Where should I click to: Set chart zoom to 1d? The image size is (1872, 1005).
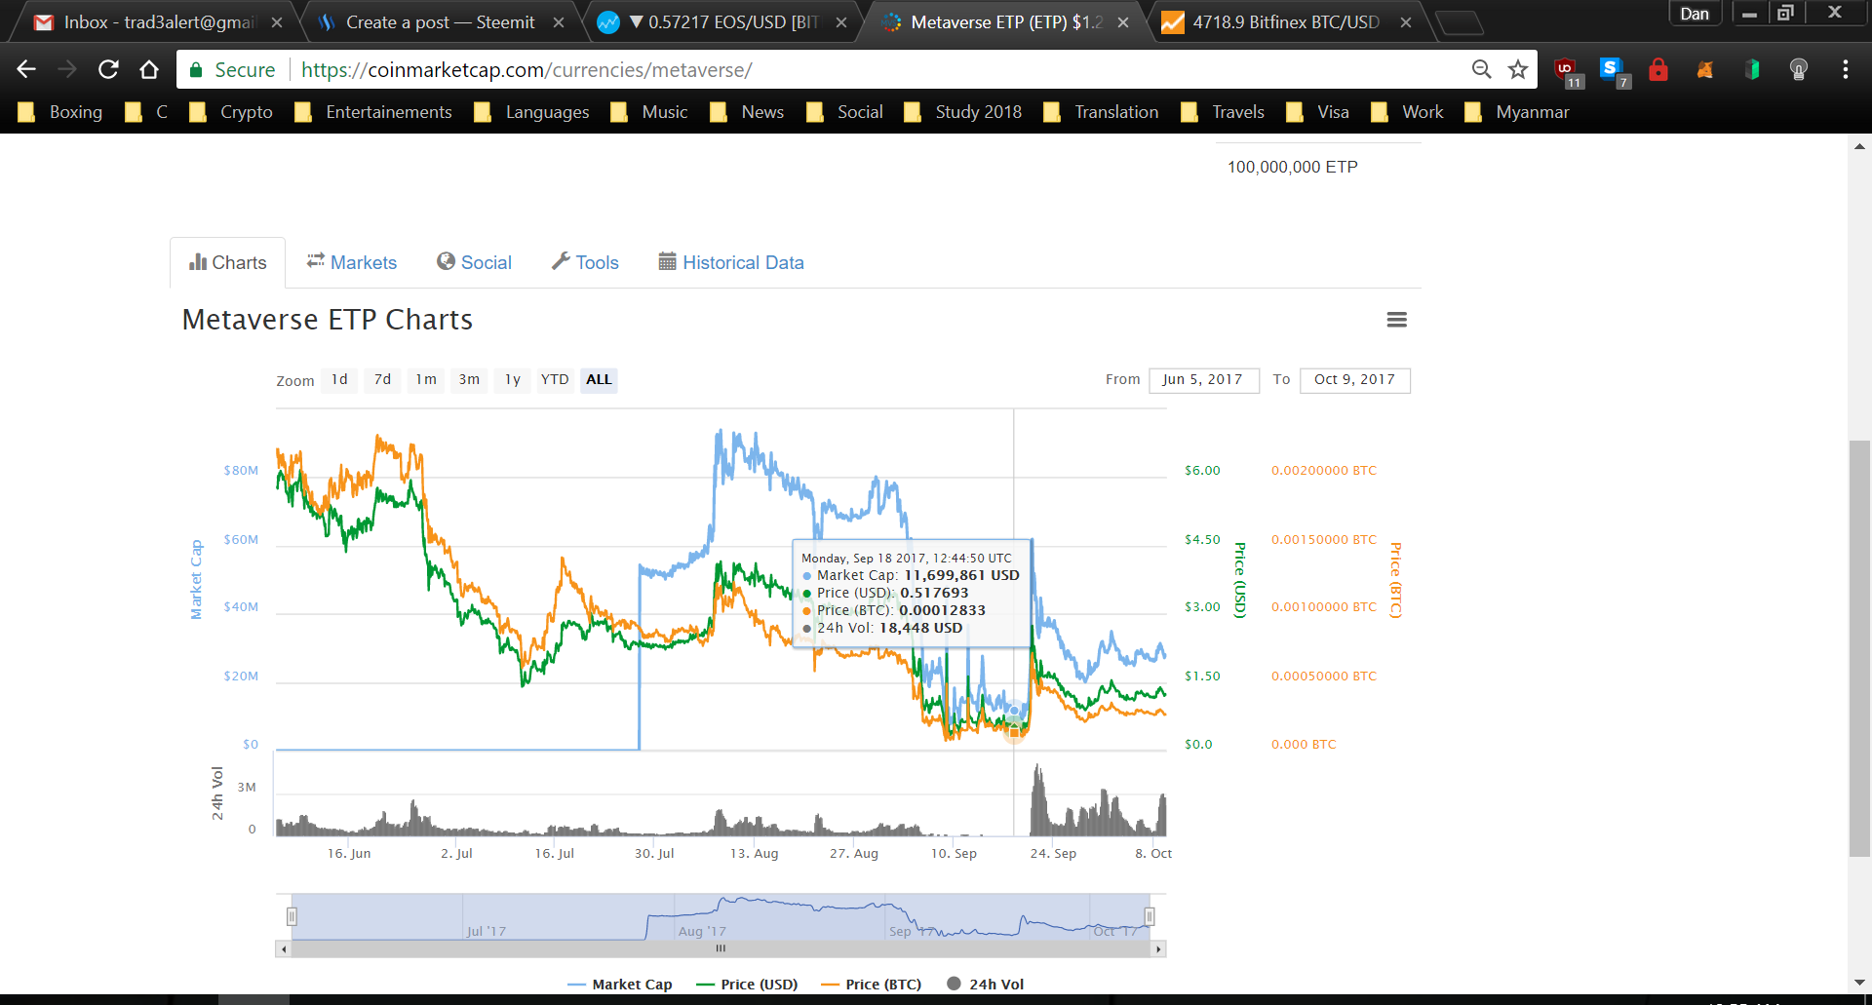coord(339,379)
